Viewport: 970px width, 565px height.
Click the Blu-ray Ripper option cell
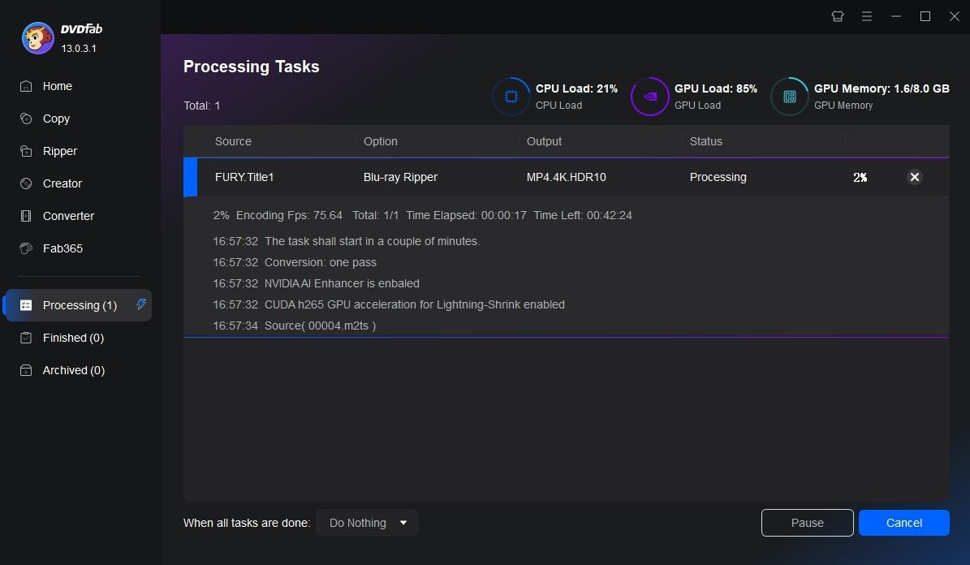point(400,177)
